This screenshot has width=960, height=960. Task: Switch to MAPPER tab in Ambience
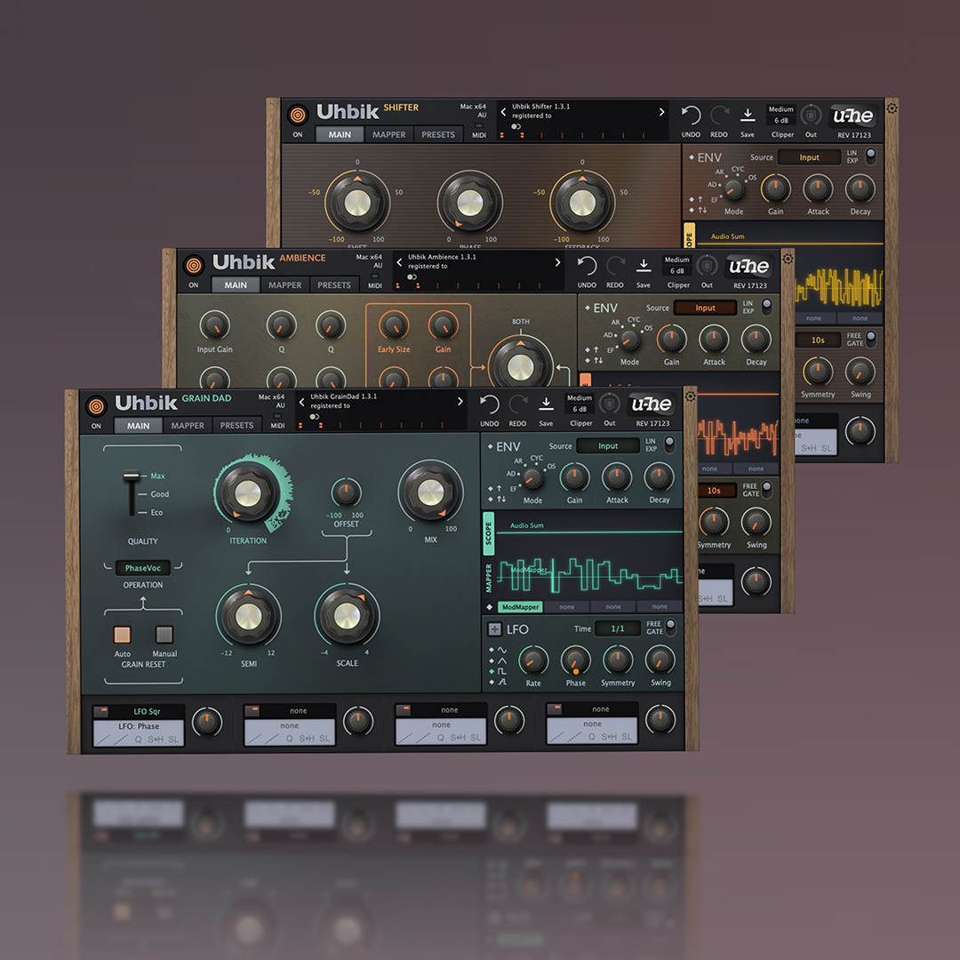pos(284,285)
